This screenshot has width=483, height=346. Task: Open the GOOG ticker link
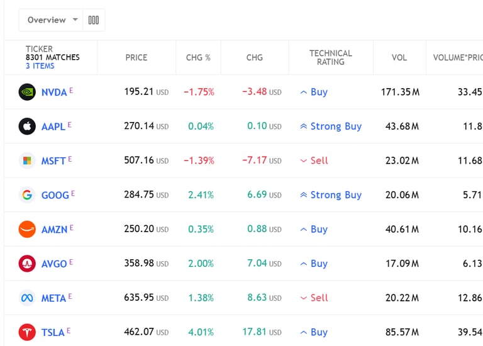click(55, 195)
